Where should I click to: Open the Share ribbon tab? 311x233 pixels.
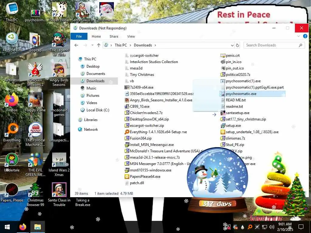tap(114, 36)
